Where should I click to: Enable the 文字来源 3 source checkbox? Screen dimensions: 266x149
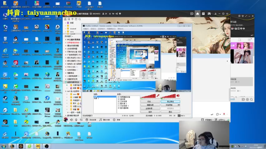(119, 106)
